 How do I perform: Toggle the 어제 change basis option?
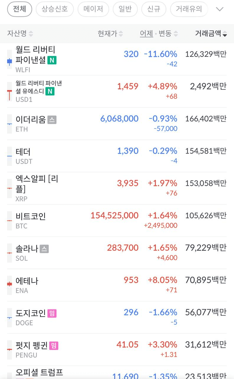pyautogui.click(x=146, y=33)
